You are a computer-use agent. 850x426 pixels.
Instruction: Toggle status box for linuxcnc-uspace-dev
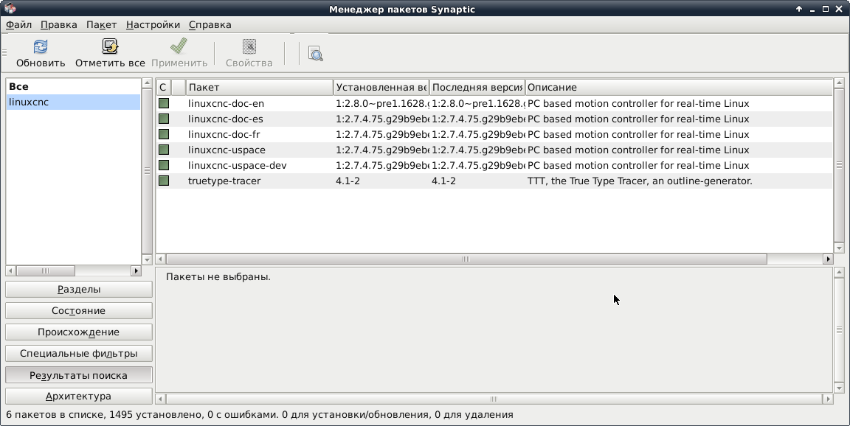[x=164, y=164]
